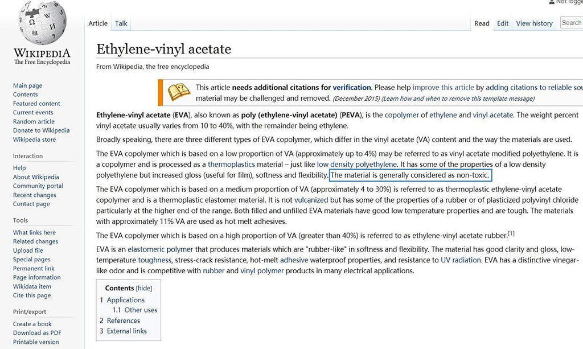The height and width of the screenshot is (349, 583).
Task: Open the View history tab
Action: 534,23
